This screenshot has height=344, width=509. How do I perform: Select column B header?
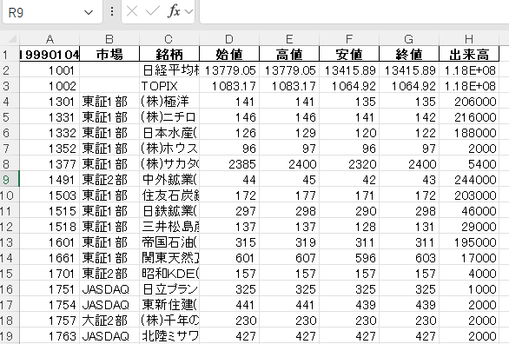click(x=109, y=39)
